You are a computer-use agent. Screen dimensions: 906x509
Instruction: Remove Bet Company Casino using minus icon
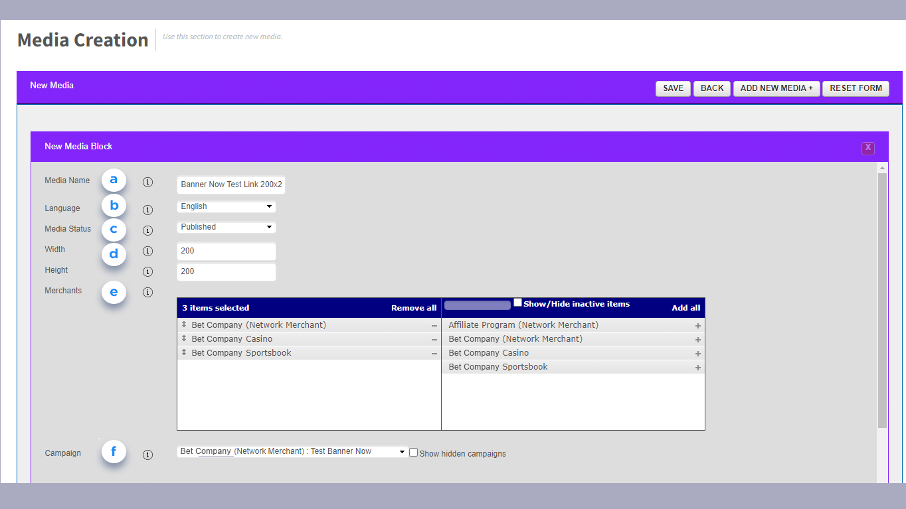coord(434,340)
